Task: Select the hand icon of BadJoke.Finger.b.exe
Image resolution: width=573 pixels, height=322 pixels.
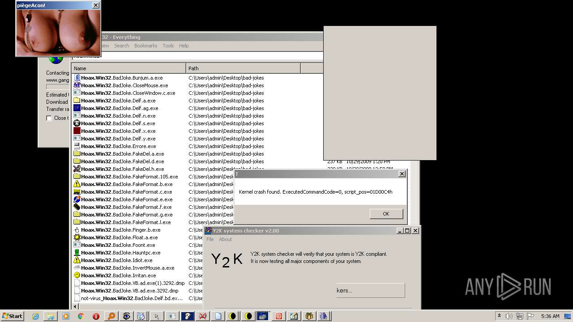Action: pos(77,230)
